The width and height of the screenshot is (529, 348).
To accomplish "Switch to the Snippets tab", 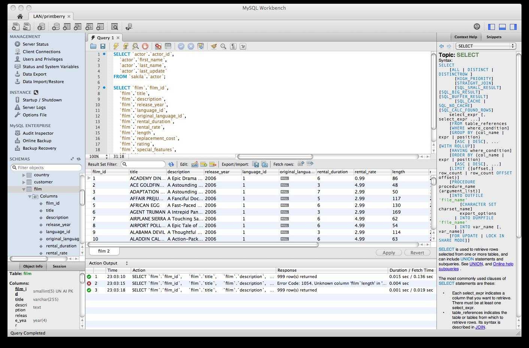I will pos(494,37).
